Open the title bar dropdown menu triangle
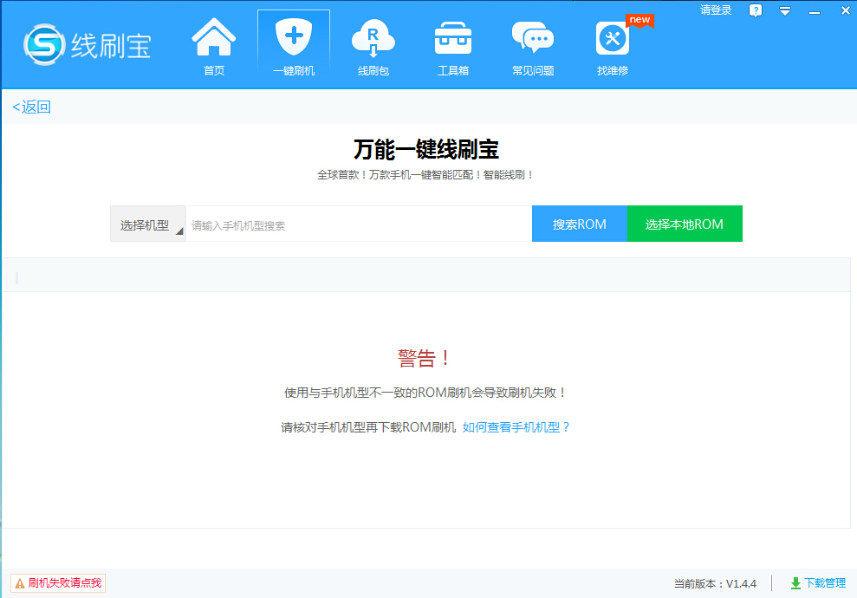 pyautogui.click(x=785, y=11)
